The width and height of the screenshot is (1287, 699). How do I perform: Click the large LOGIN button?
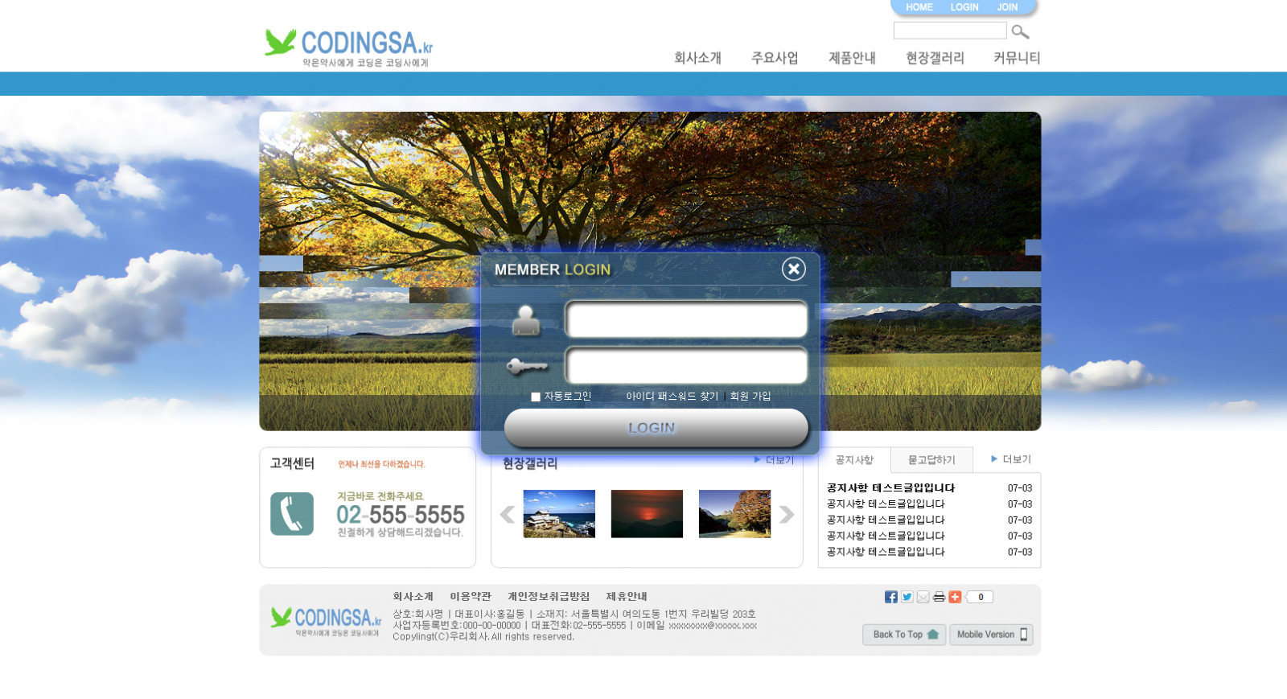[656, 428]
